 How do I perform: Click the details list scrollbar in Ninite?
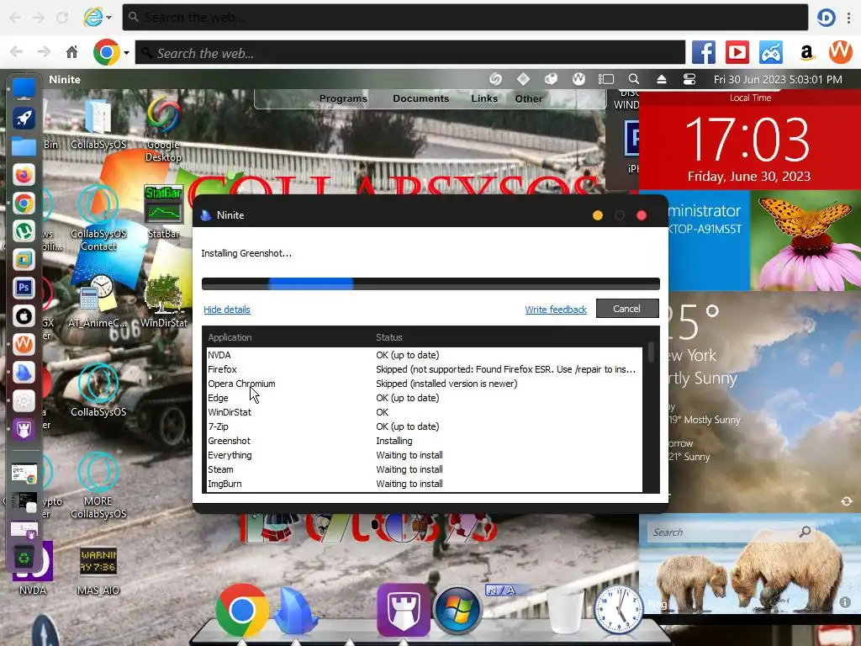click(652, 352)
